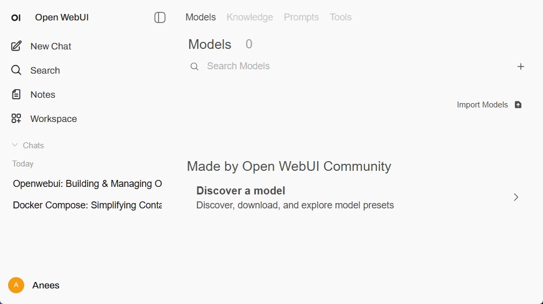Expand Discover a model arrow
This screenshot has height=304, width=543.
click(x=516, y=197)
